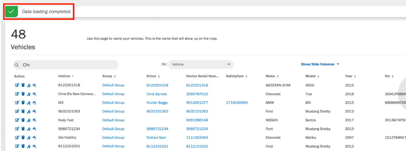The height and width of the screenshot is (151, 406).
Task: Open wrench maintenance icon for M3 row
Action: tap(29, 103)
